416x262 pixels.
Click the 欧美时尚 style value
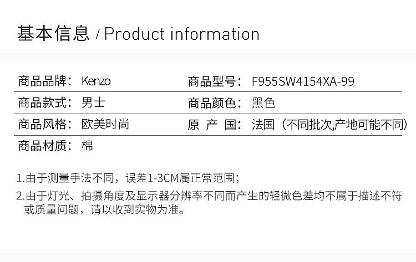[105, 125]
